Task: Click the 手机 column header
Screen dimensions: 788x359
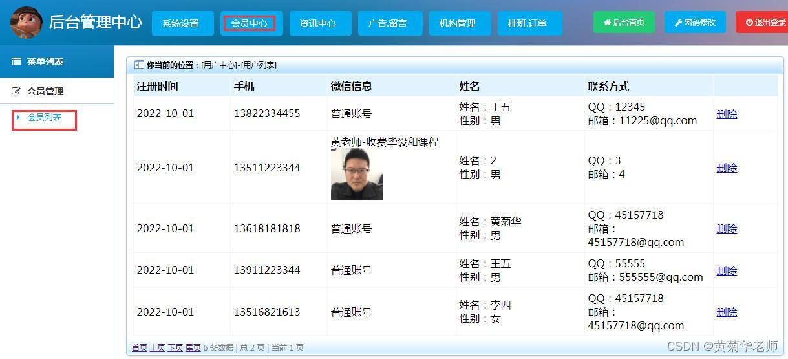Action: [244, 86]
